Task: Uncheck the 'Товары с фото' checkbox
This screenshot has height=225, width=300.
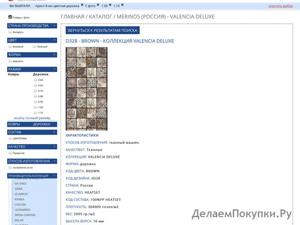Action: 10,17
